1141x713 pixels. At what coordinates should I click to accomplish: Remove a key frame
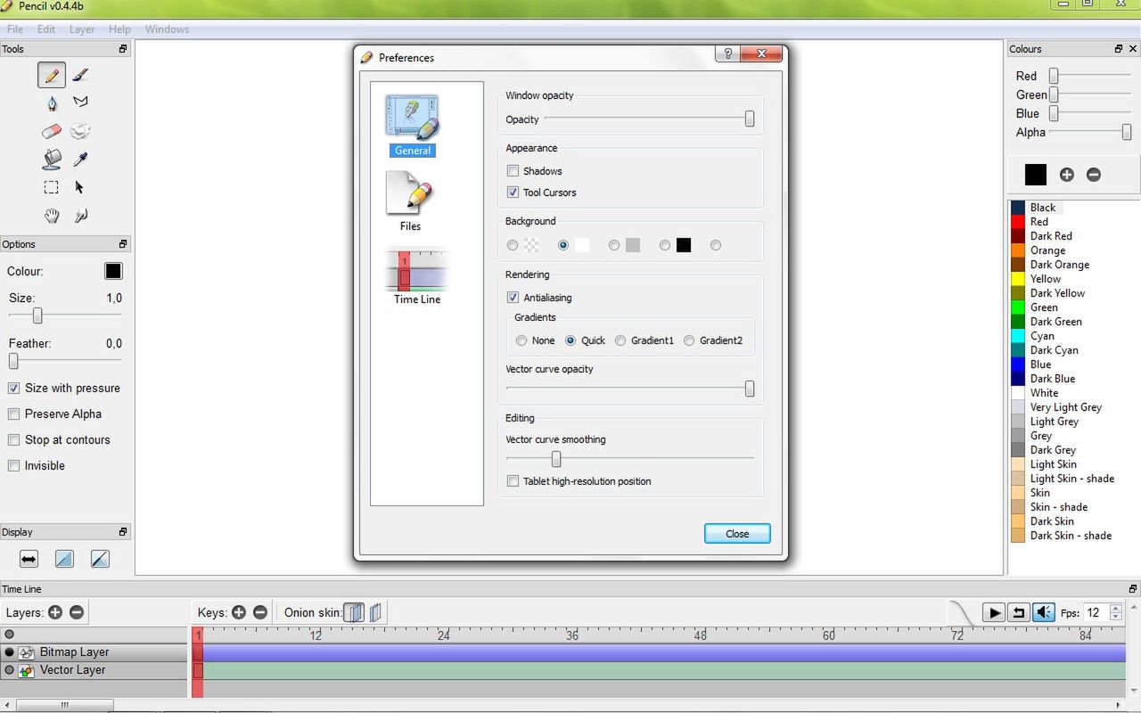pos(260,612)
